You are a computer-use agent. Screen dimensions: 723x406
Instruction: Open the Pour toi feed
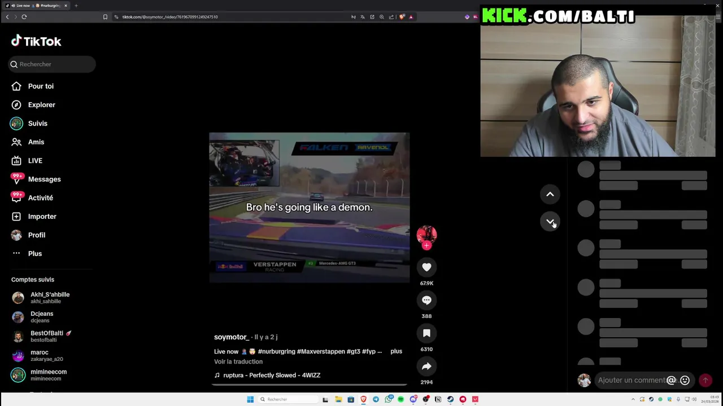(33, 86)
